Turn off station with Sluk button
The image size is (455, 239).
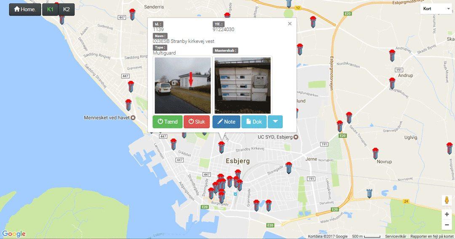pyautogui.click(x=196, y=122)
